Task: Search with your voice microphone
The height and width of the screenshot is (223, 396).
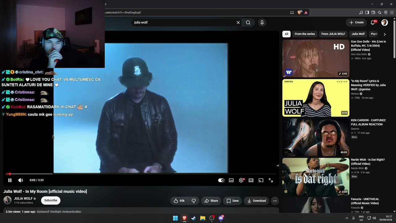Action: click(262, 22)
